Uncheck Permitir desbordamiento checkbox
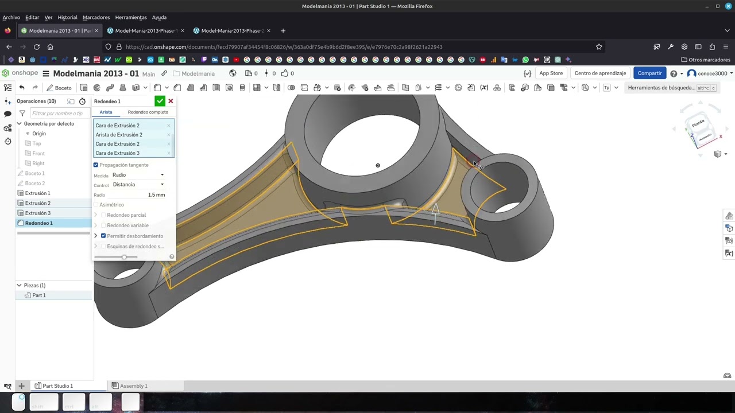Image resolution: width=735 pixels, height=413 pixels. (103, 236)
